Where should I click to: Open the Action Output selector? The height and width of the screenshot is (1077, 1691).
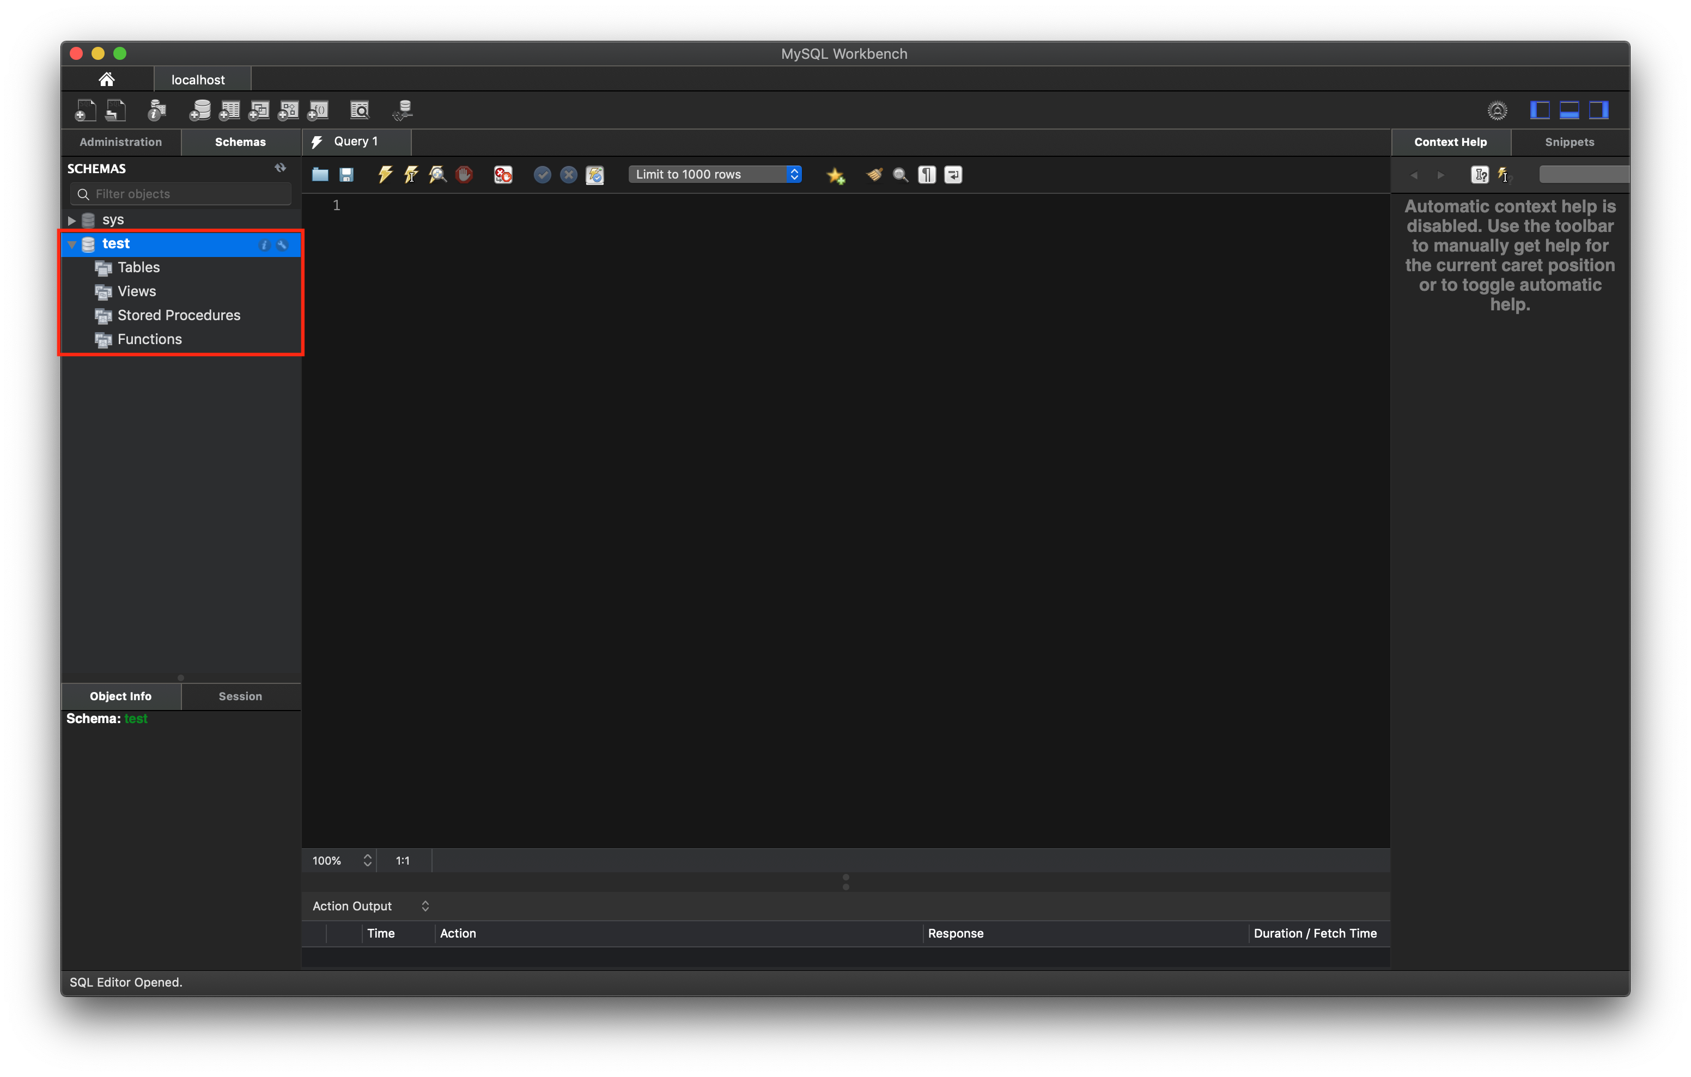click(370, 907)
